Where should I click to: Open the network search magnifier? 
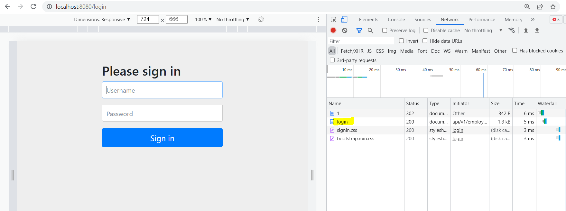370,30
